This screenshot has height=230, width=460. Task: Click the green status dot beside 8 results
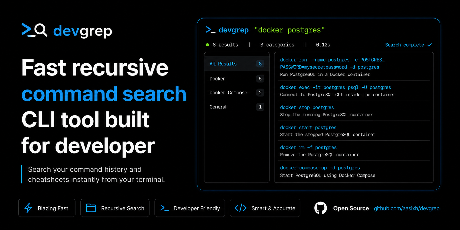point(207,45)
